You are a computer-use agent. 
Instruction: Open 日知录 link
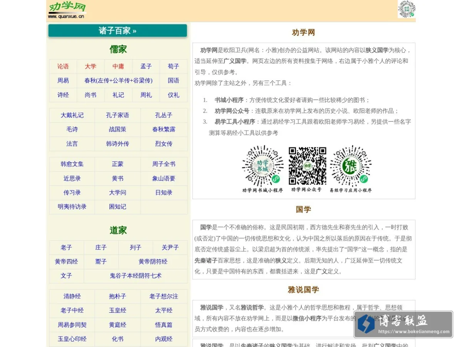point(164,193)
